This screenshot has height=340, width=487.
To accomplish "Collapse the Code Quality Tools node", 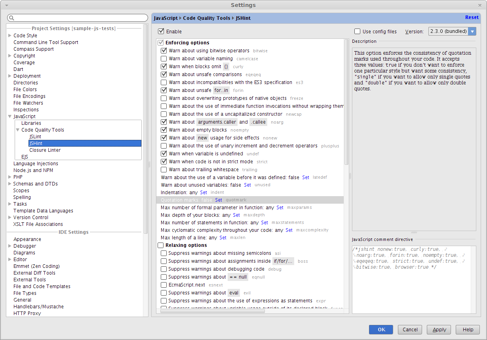I will 18,130.
